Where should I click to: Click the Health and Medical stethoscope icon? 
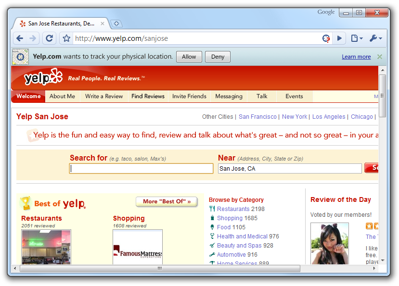click(212, 236)
